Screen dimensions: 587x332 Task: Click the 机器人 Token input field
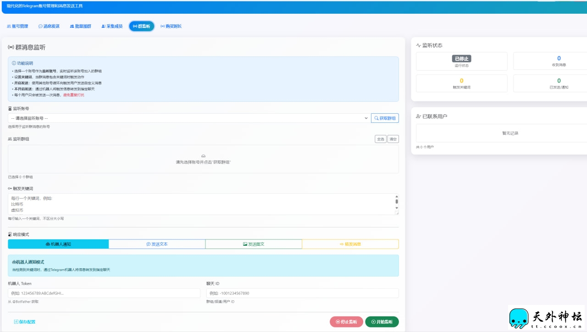pos(104,293)
